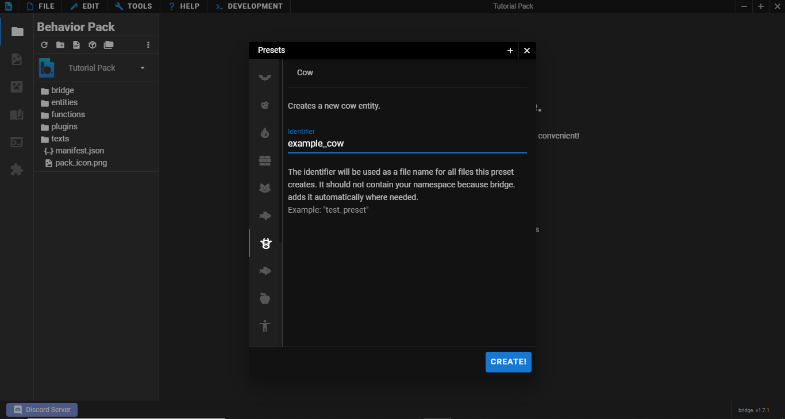Select the bat preset icon
The image size is (785, 419).
(264, 78)
